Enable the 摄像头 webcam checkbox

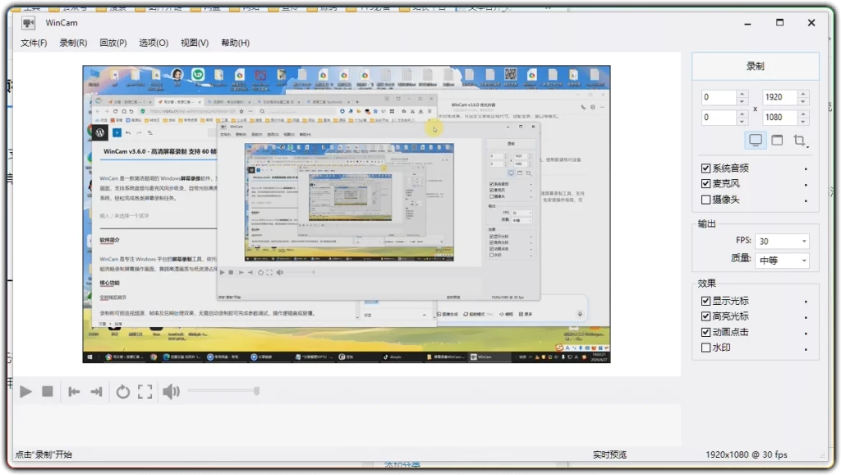(x=705, y=199)
